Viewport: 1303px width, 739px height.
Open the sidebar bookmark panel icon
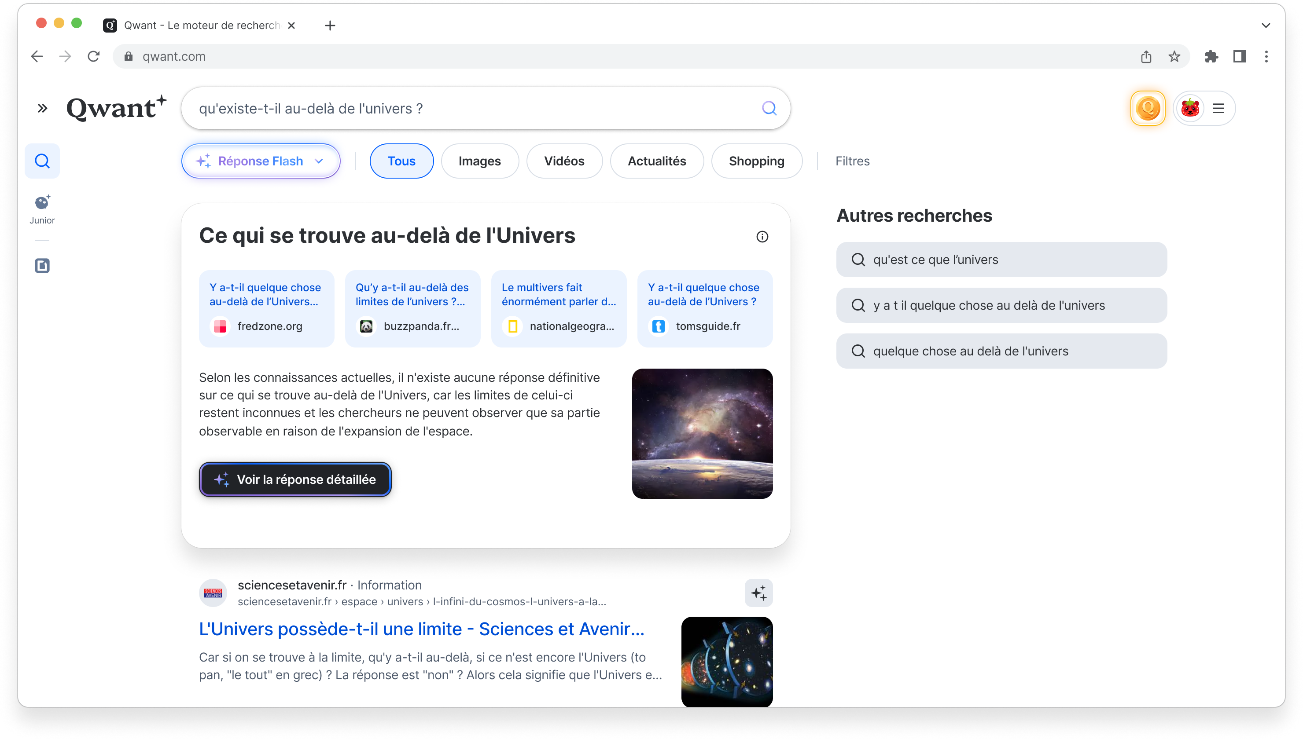[42, 265]
